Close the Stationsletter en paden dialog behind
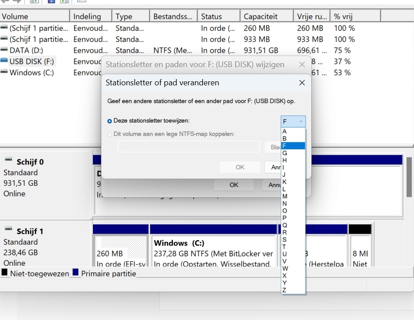Screen dimensions: 414x320 click(302, 64)
